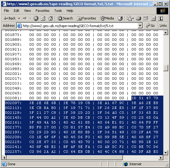Click the Stop loading icon
The width and height of the screenshot is (170, 168).
(36, 18)
